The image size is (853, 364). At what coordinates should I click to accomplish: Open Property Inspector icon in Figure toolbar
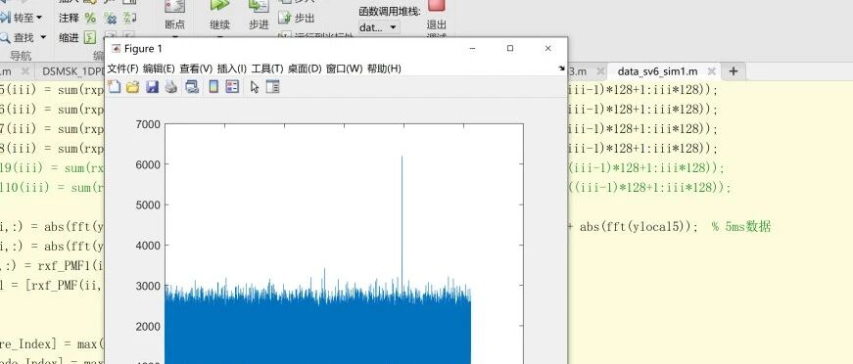point(273,87)
